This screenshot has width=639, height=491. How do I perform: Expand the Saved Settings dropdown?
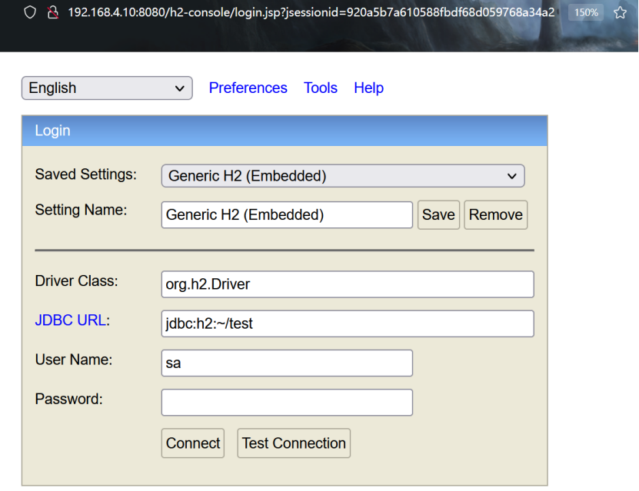click(x=511, y=175)
